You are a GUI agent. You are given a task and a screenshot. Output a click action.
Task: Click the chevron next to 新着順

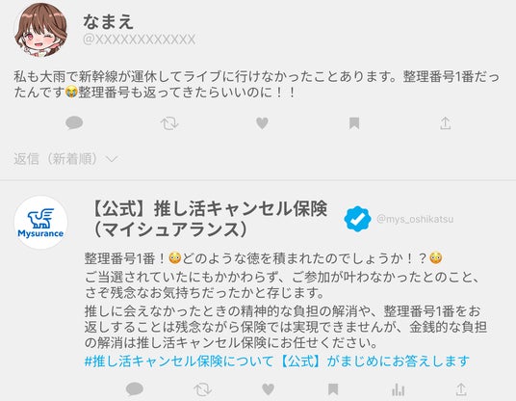coord(112,159)
